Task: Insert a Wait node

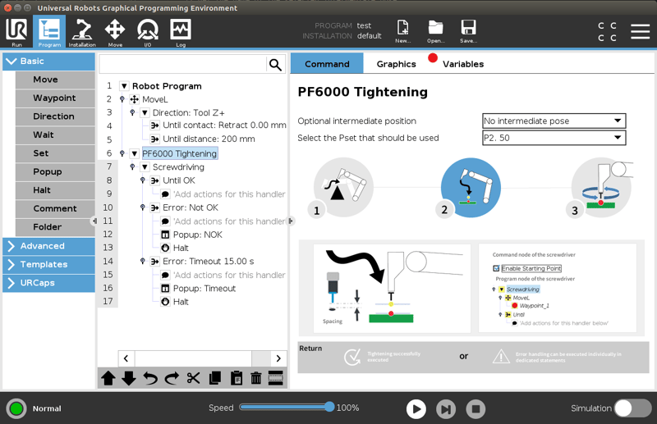Action: point(55,134)
